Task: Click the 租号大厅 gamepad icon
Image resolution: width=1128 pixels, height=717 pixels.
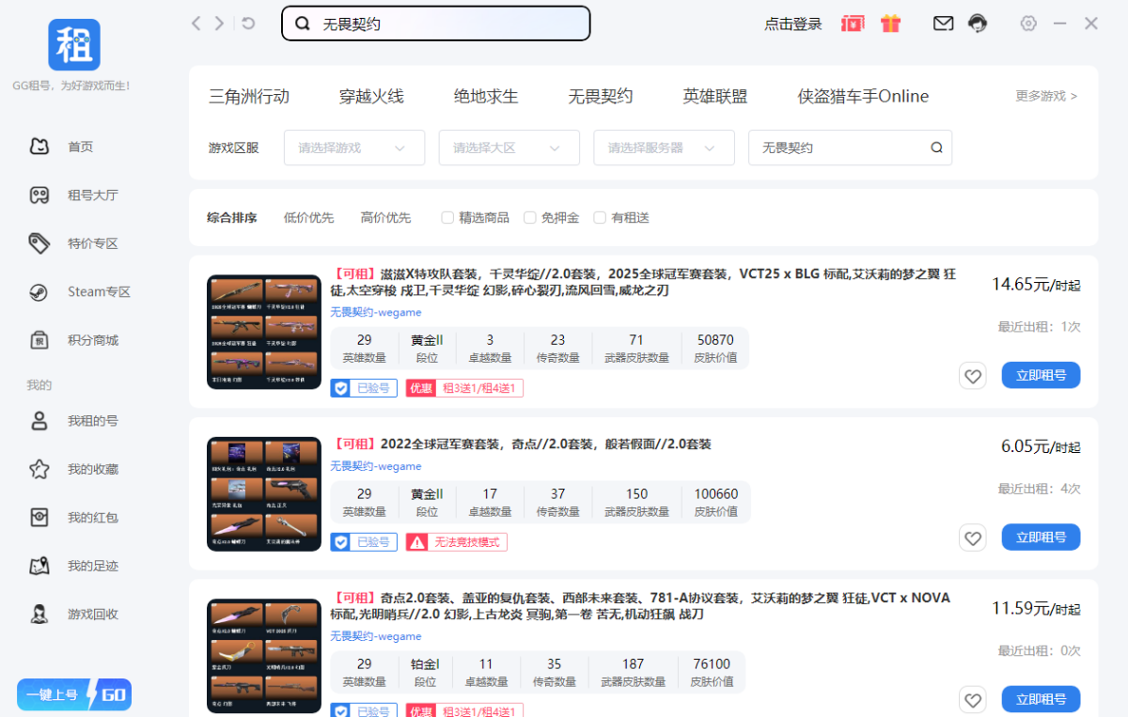Action: click(39, 195)
